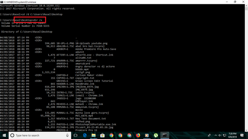Click 'Green screen Edit Tutorial' folder name
248x139 pixels.
pyautogui.click(x=94, y=81)
